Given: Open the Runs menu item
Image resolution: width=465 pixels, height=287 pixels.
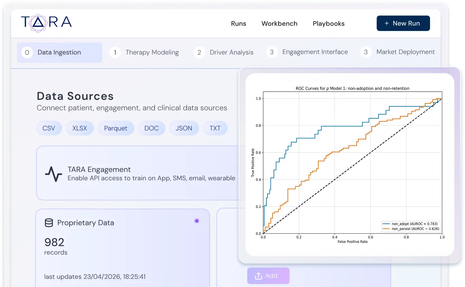Looking at the screenshot, I should pos(238,23).
